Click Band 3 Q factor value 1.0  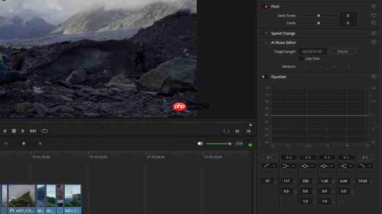pyautogui.click(x=306, y=202)
